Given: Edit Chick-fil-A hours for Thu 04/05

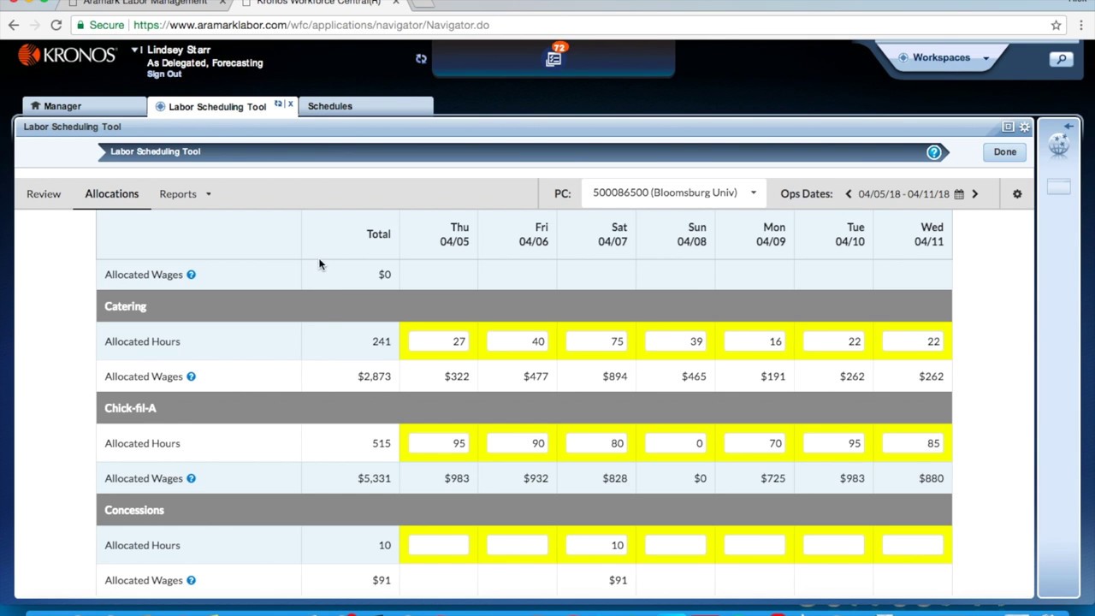Looking at the screenshot, I should click(x=439, y=443).
